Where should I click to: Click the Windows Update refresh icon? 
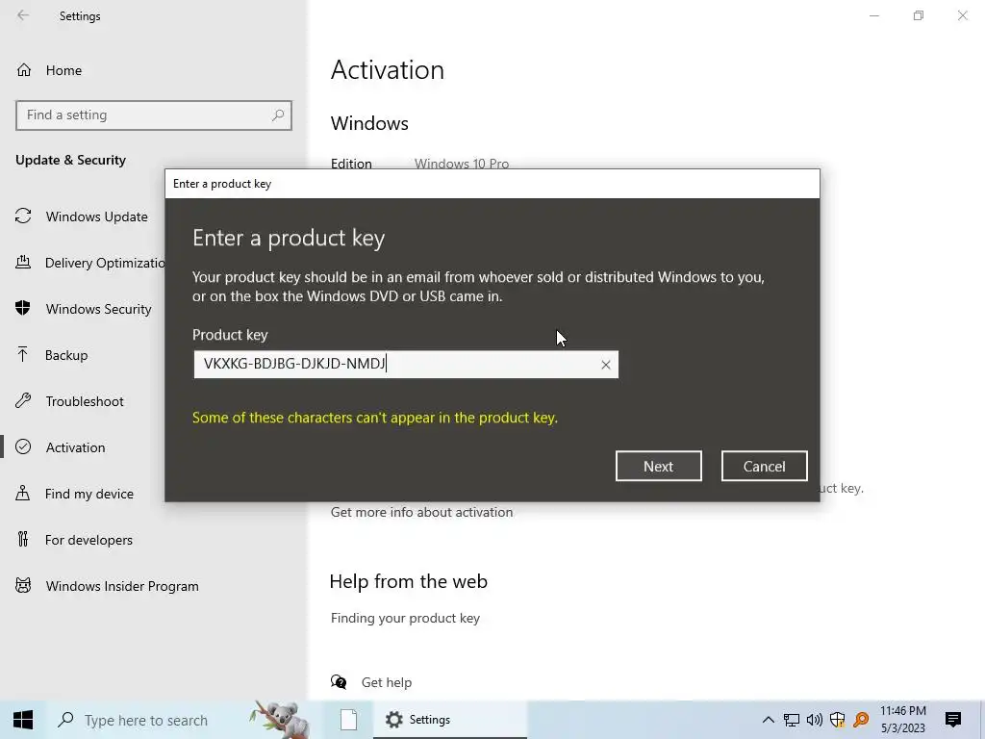click(23, 217)
